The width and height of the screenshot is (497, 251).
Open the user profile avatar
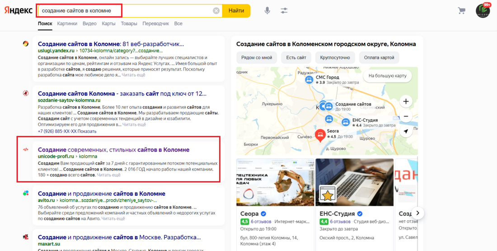coord(483,11)
